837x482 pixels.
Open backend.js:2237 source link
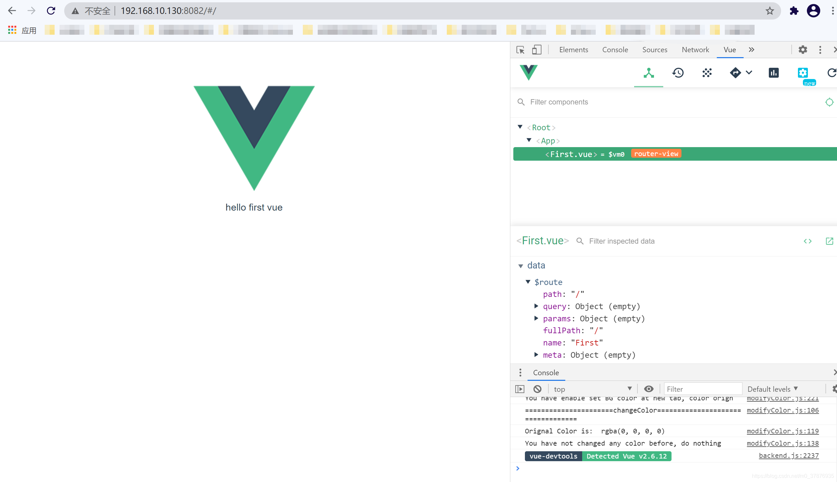click(x=789, y=456)
